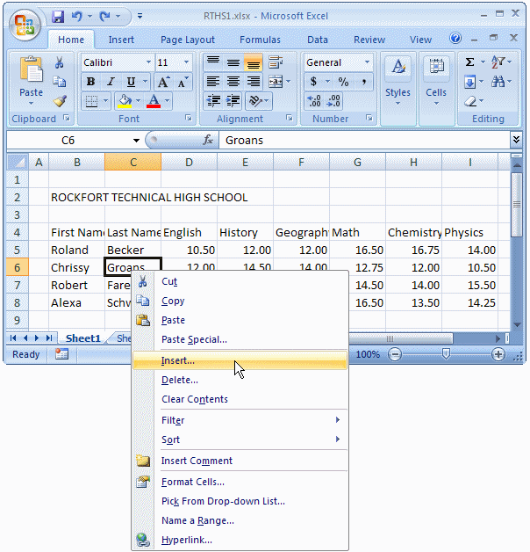
Task: Click the Paste clipboard icon in ribbon
Action: (x=32, y=69)
